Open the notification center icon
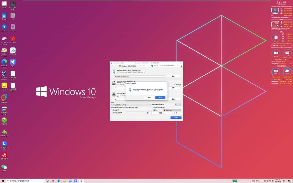 (x=289, y=181)
